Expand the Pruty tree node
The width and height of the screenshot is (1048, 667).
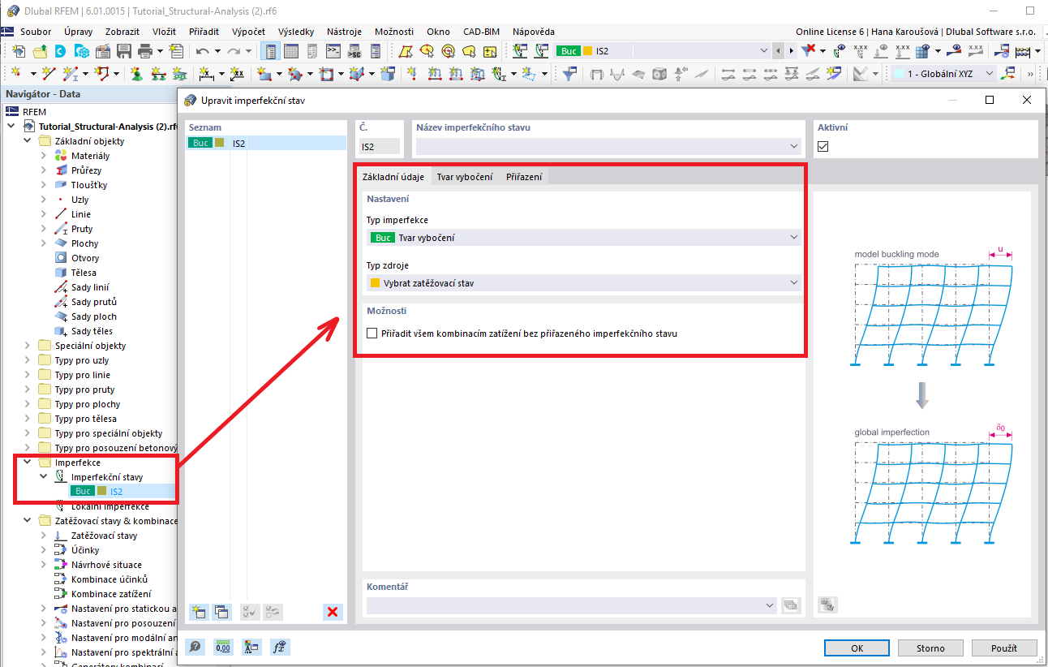tap(44, 229)
